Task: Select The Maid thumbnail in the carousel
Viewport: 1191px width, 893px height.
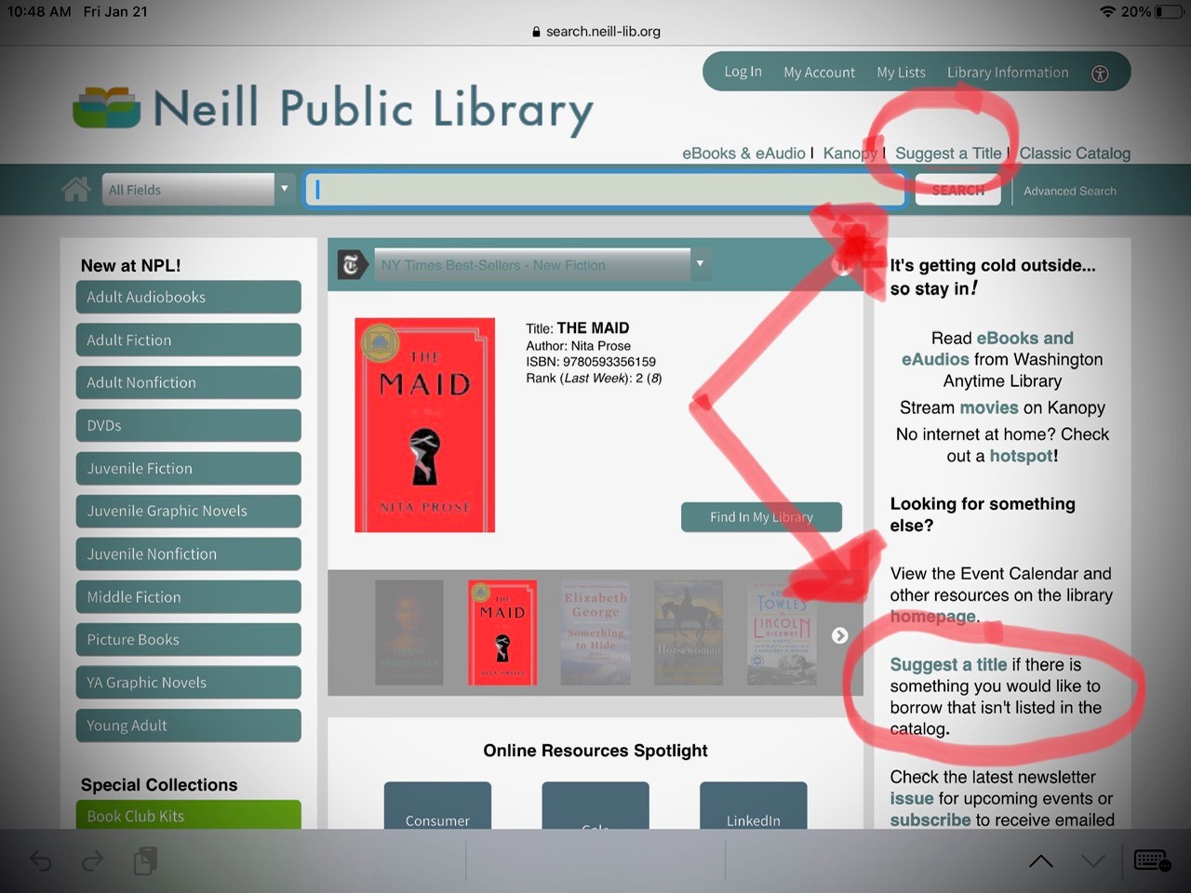Action: coord(502,633)
